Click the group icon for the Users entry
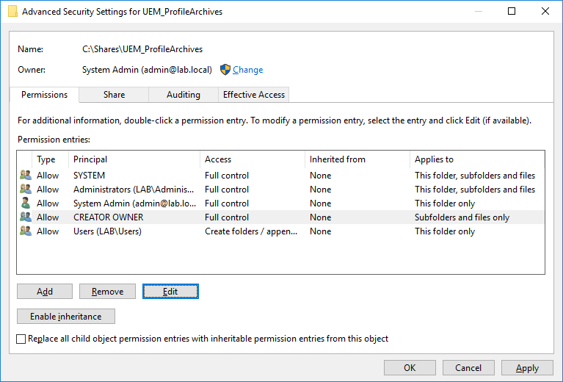 click(x=26, y=231)
